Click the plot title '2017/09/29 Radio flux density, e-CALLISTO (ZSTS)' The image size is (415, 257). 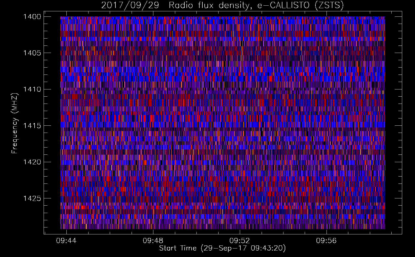click(x=222, y=5)
